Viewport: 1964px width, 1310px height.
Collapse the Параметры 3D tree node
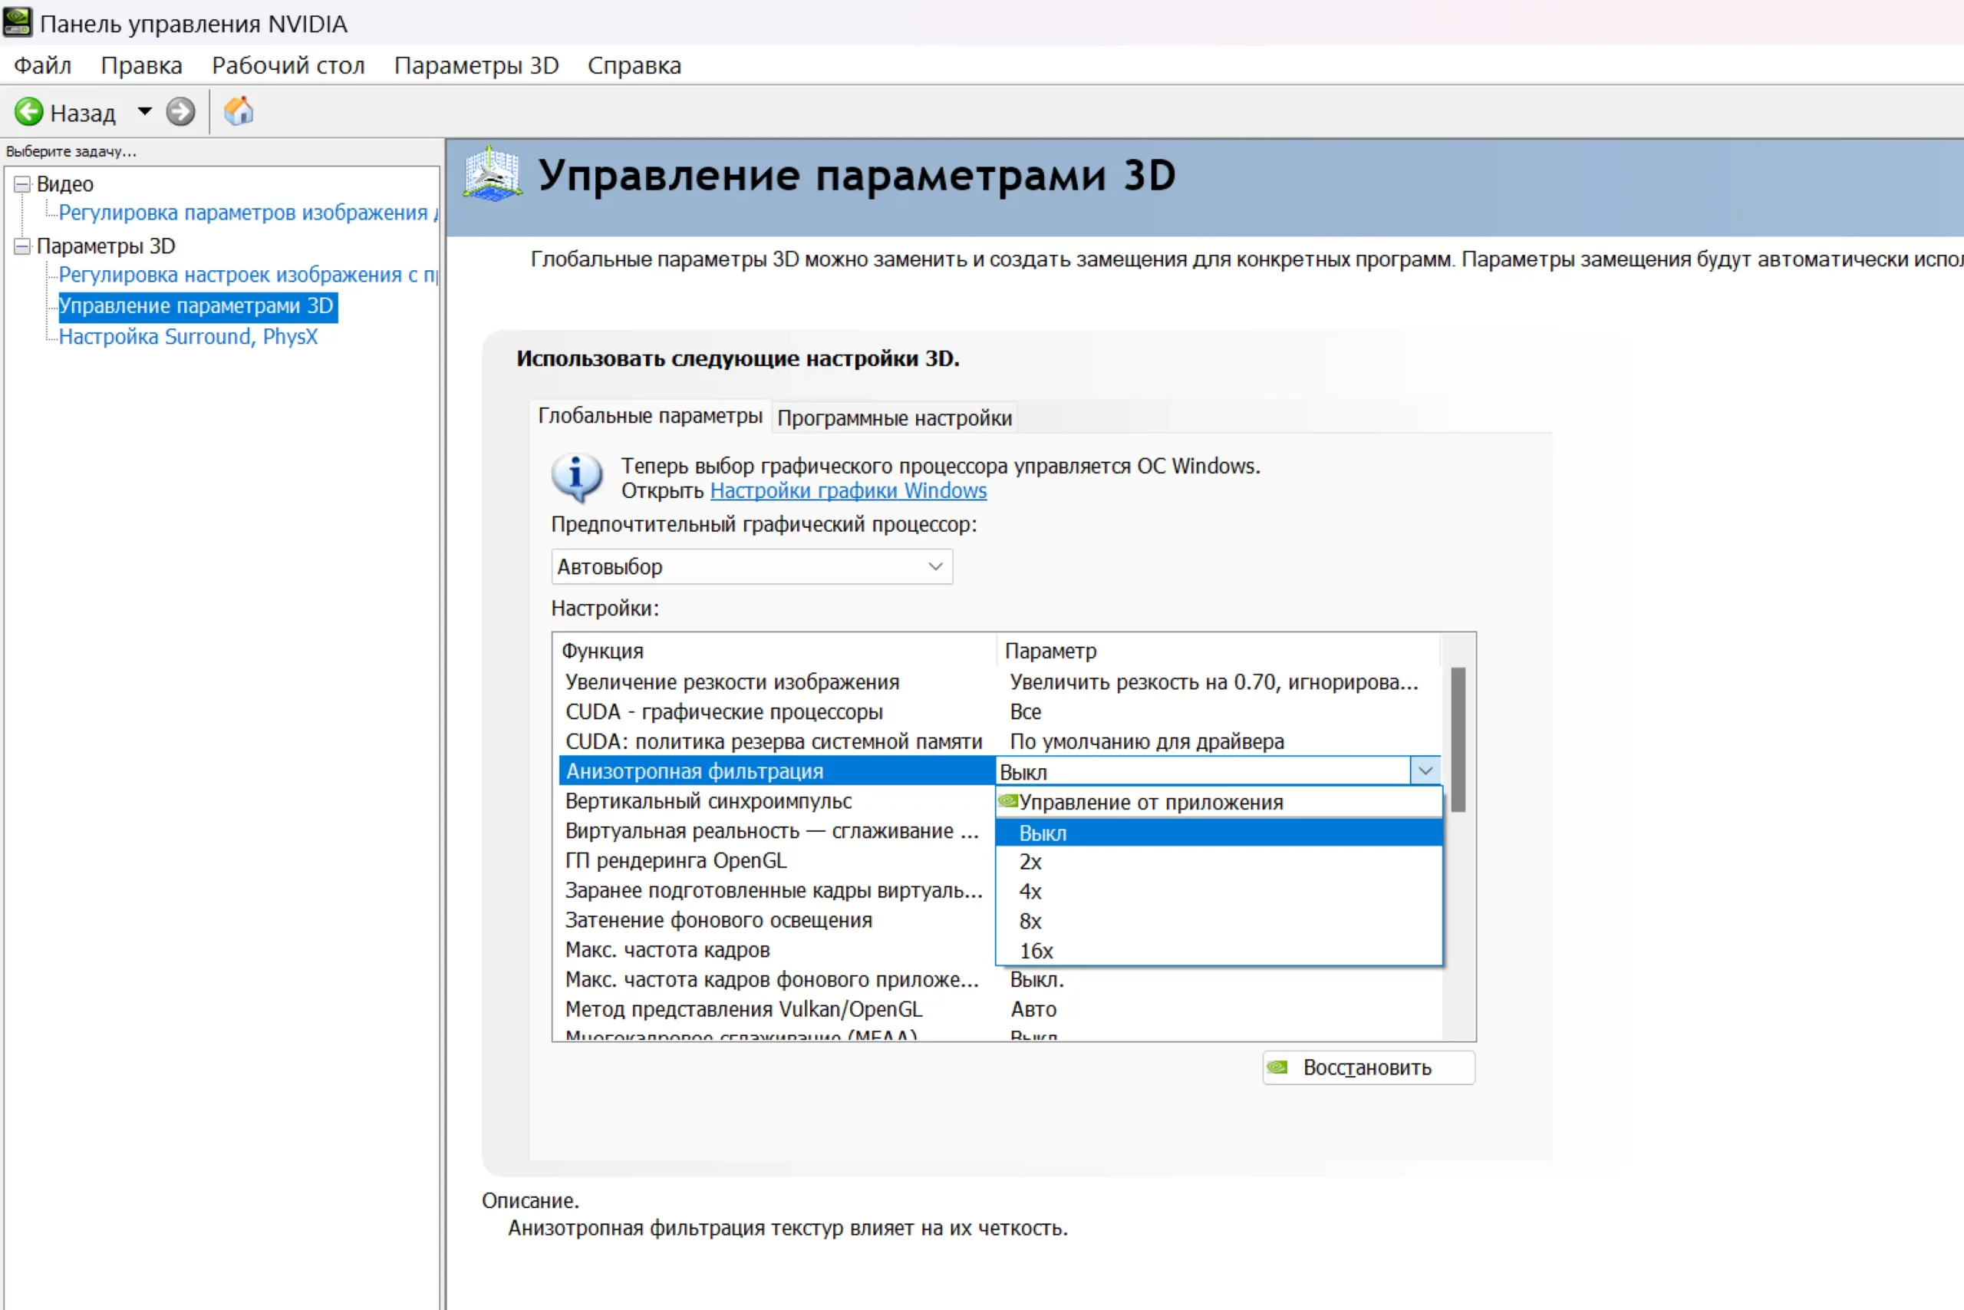pos(22,246)
